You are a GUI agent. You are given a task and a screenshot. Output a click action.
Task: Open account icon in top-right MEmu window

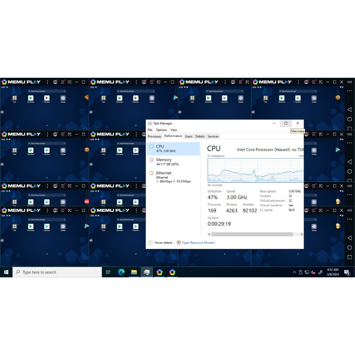click(x=306, y=82)
